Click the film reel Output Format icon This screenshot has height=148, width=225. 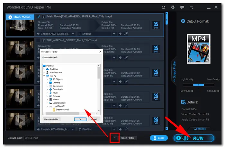click(183, 21)
